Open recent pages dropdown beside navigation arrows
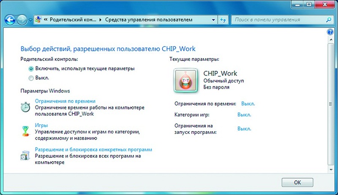 tap(30, 20)
